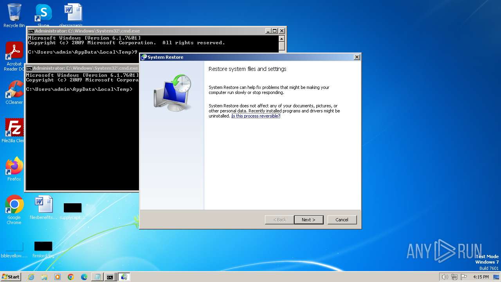Click the disabled Back button

pos(279,220)
